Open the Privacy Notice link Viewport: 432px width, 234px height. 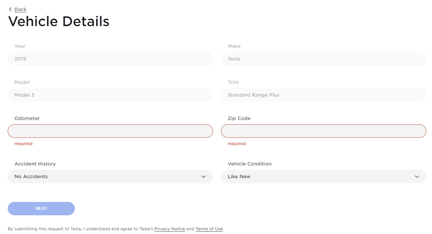pyautogui.click(x=170, y=229)
